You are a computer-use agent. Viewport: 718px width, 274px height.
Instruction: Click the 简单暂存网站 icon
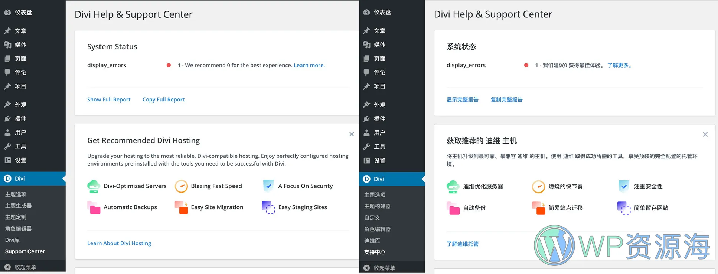click(624, 208)
